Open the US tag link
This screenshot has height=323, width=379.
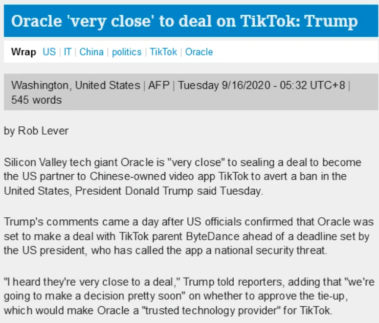49,52
